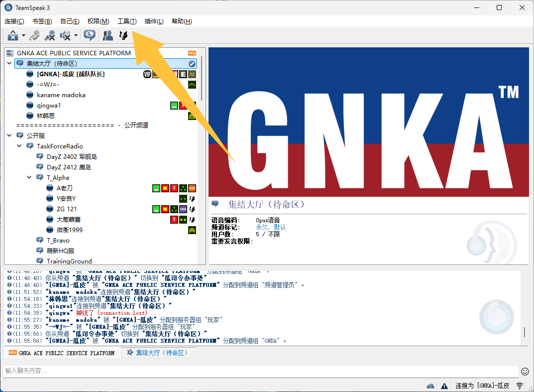Select the T_Bravo channel
Viewport: 534px width, 392px height.
(x=58, y=240)
